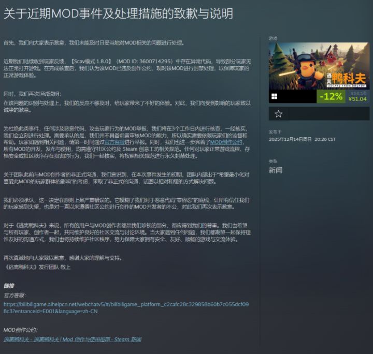
Task: Click the star favorite icon
Action: point(278,114)
